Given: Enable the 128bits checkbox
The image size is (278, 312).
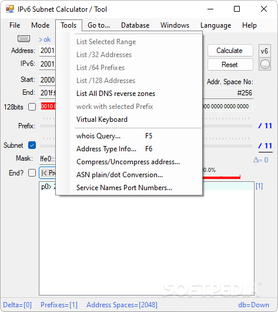Looking at the screenshot, I should click(32, 107).
